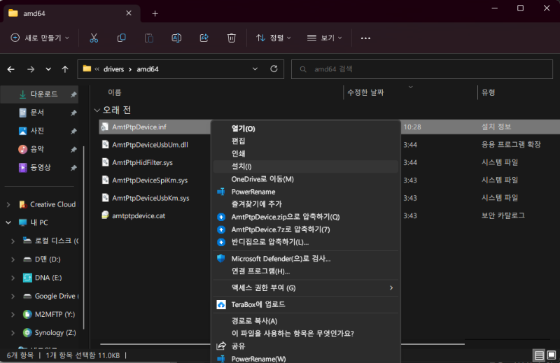Switch to details view icon in status bar

(539, 355)
